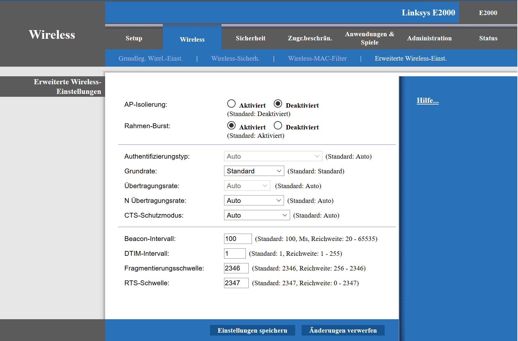
Task: Select Deaktiviert for AP-Isolierung
Action: tap(278, 104)
